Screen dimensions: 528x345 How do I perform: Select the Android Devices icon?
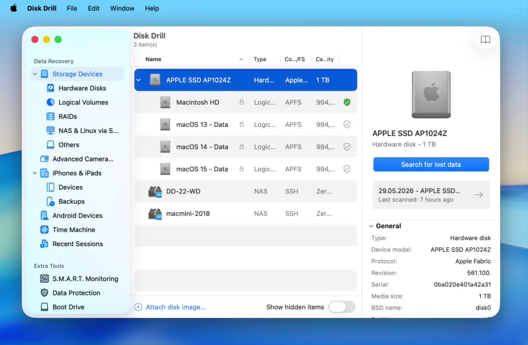click(x=45, y=215)
